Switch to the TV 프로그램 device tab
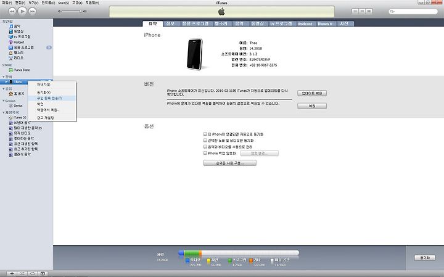The height and width of the screenshot is (277, 444). click(x=281, y=24)
